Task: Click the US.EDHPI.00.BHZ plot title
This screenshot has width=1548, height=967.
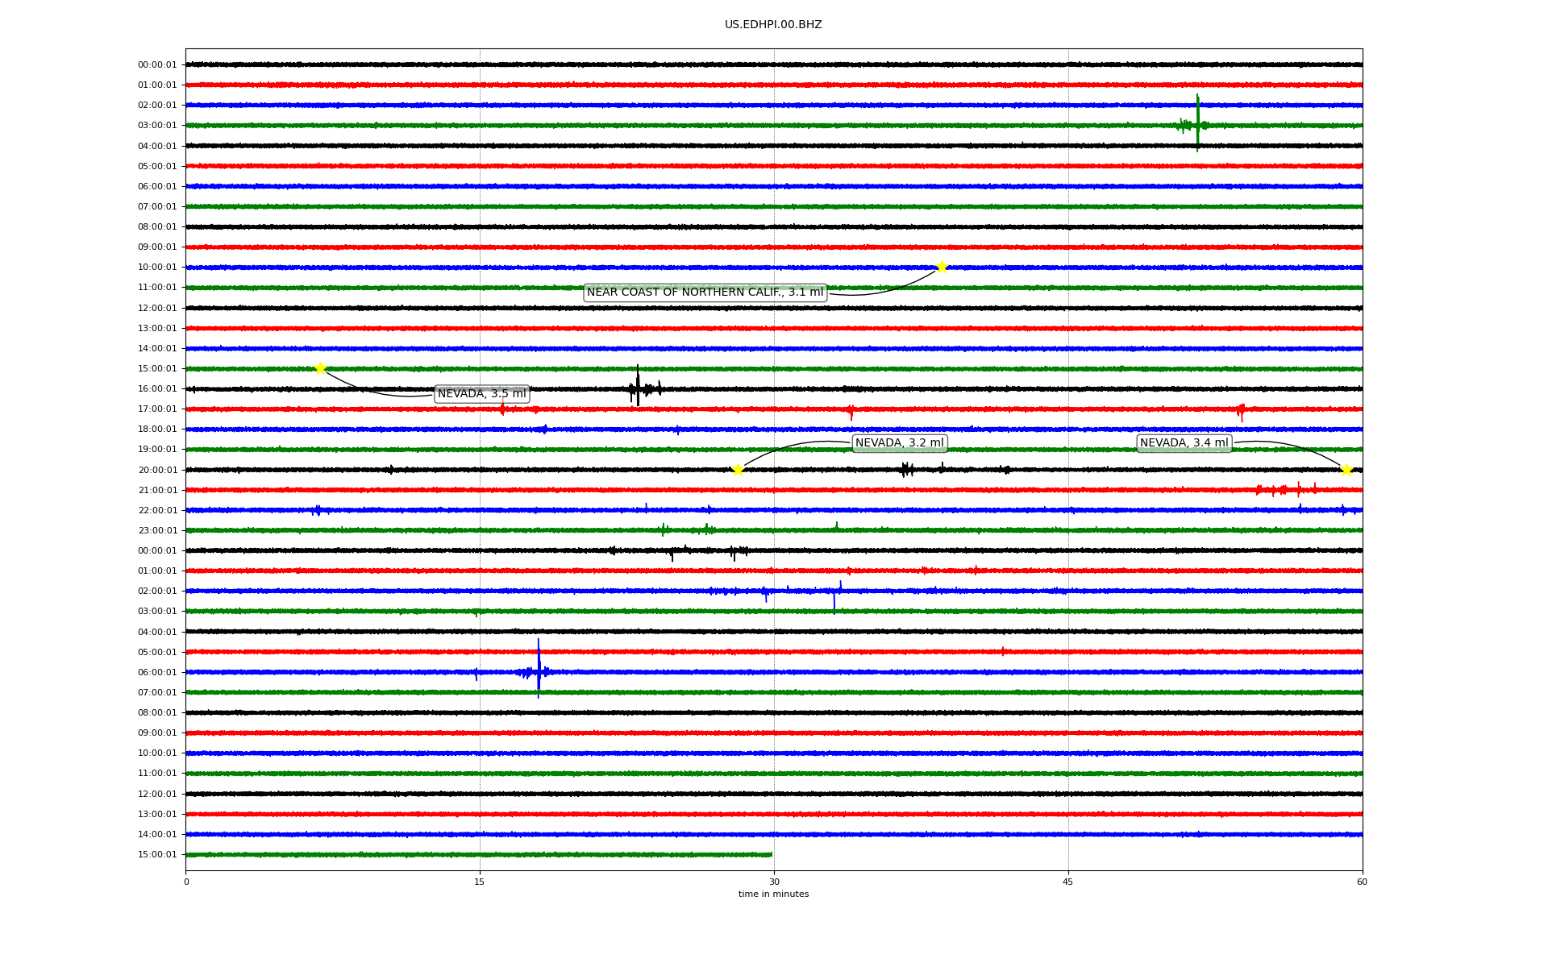Action: tap(773, 25)
